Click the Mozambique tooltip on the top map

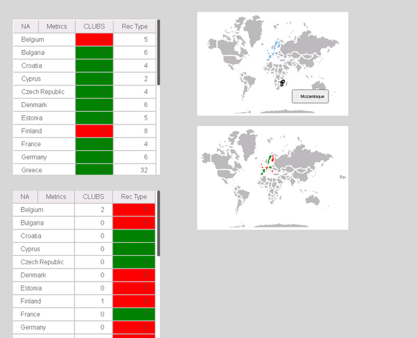310,97
